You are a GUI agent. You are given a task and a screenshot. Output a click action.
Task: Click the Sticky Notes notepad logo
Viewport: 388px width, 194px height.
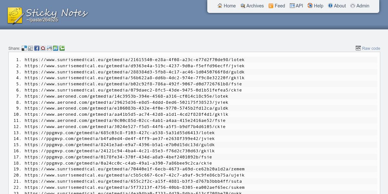tap(16, 16)
